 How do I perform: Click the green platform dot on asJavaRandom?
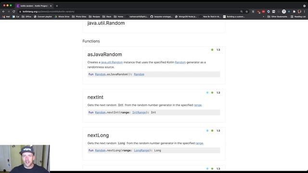click(212, 50)
